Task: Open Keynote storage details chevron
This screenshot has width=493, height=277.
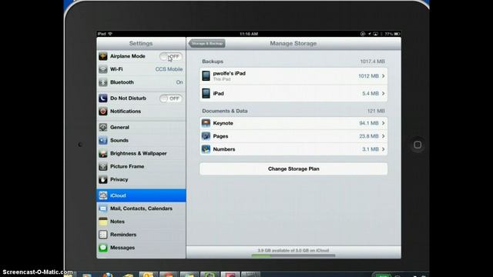Action: pos(384,123)
